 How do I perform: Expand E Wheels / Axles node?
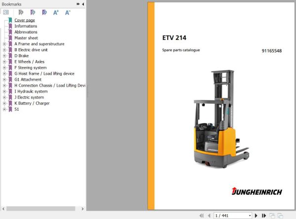(x=4, y=62)
